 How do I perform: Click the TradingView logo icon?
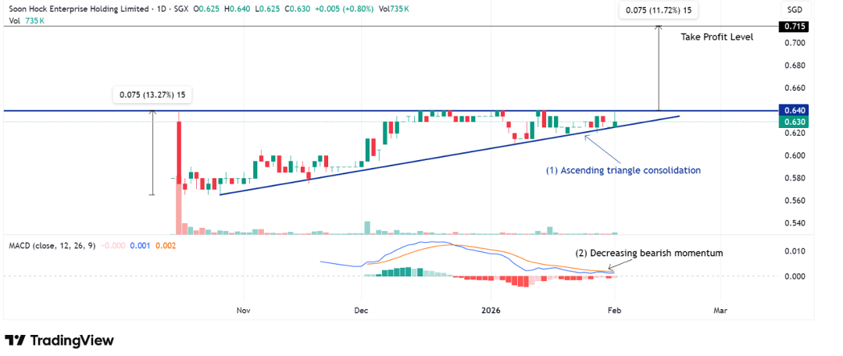16,340
